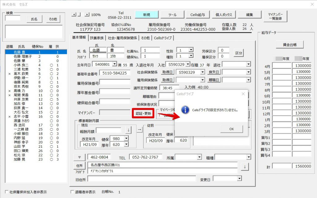Select employee 井原 友美 in the list

click(36, 99)
